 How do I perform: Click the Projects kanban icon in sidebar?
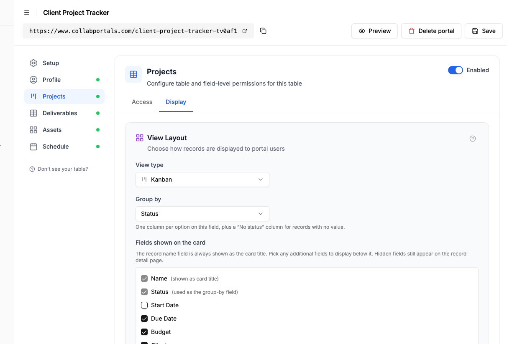(33, 96)
